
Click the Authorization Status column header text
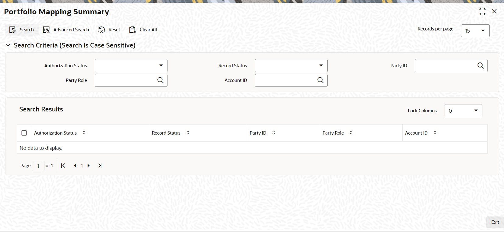[55, 133]
